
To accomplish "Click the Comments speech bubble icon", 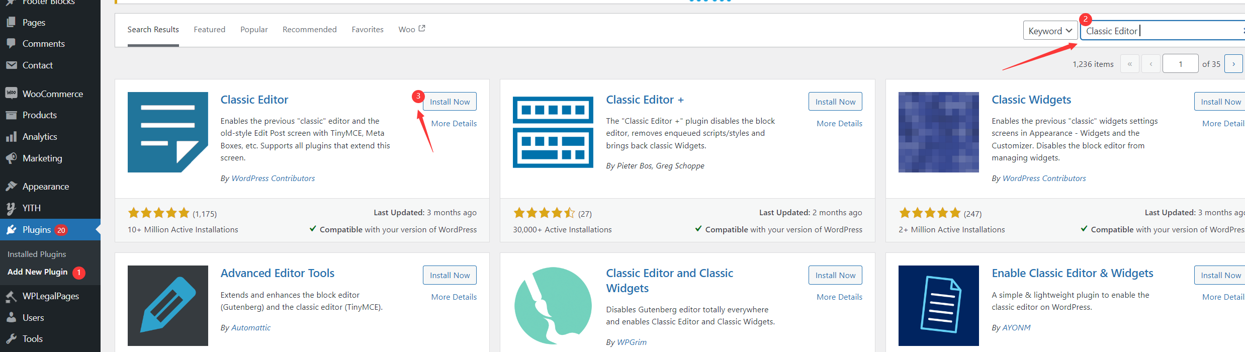I will coord(11,43).
